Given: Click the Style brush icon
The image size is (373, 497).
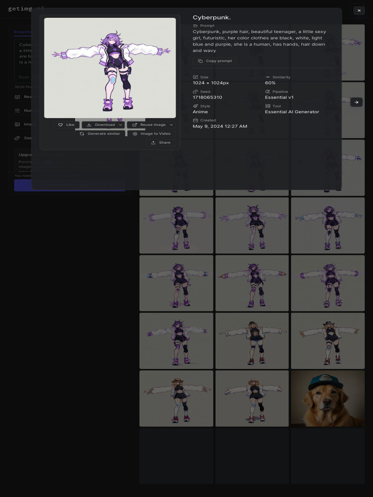Looking at the screenshot, I should (195, 106).
